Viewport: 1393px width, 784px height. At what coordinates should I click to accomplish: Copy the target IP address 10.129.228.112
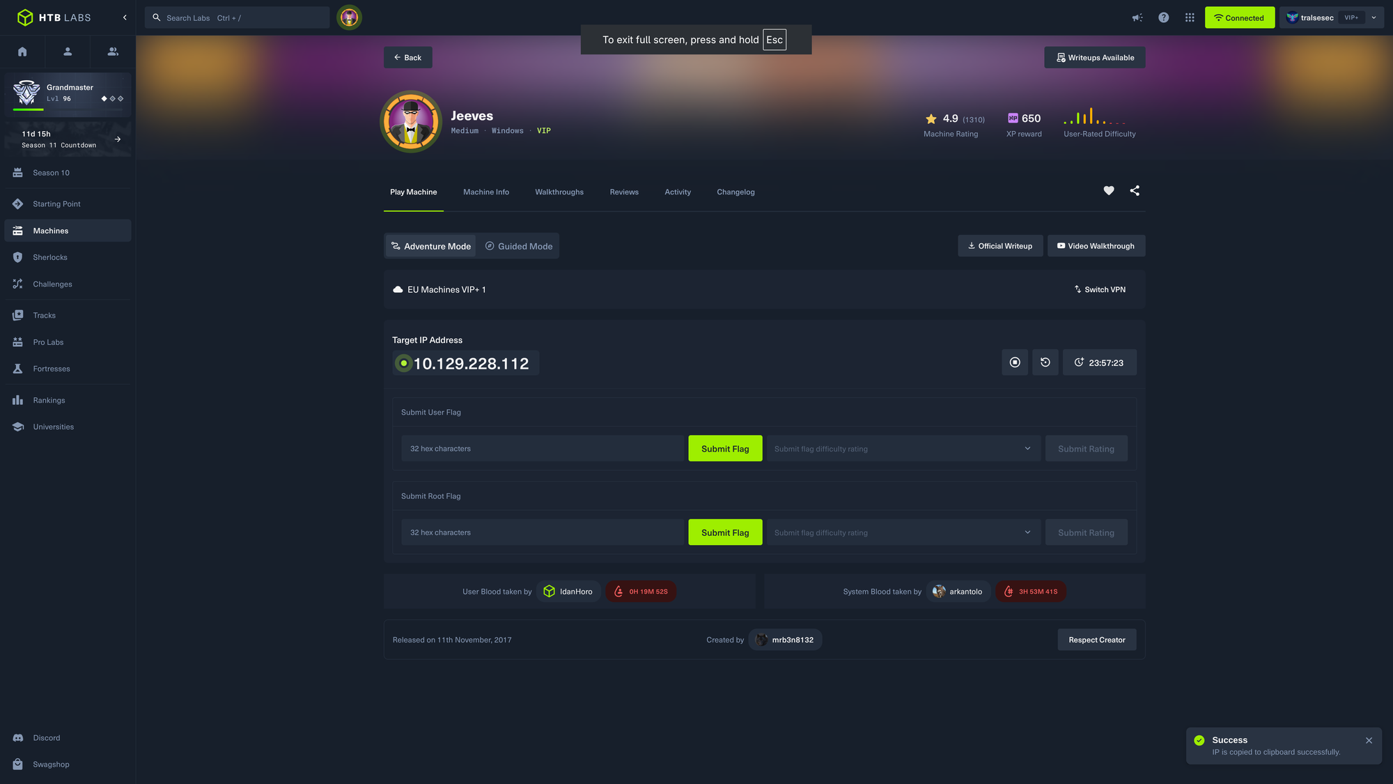click(465, 363)
